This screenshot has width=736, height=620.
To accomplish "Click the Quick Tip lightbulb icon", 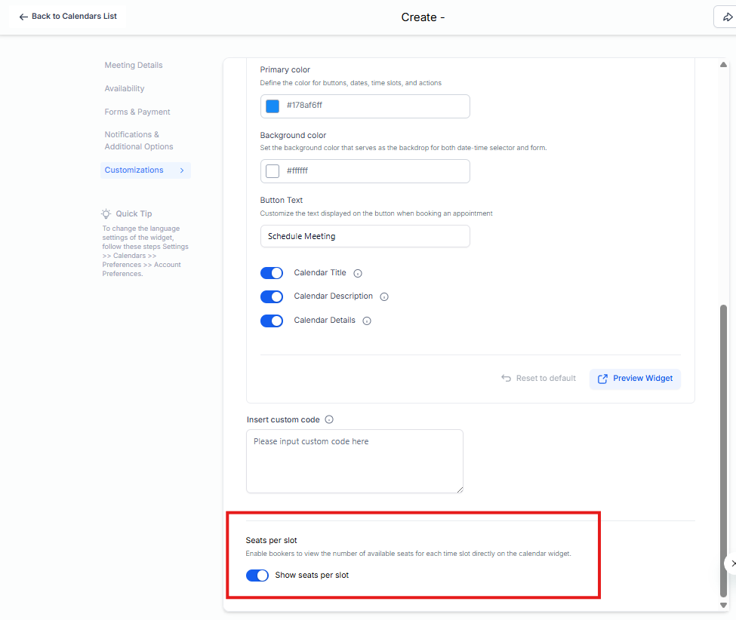I will pyautogui.click(x=106, y=214).
